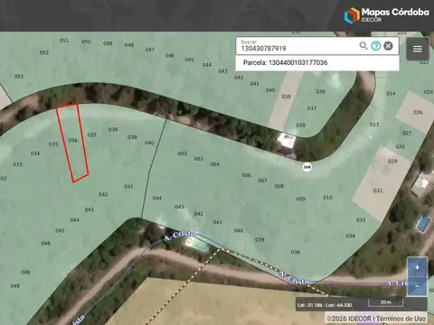The height and width of the screenshot is (325, 434).
Task: Open the hamburger menu button
Action: 418,49
